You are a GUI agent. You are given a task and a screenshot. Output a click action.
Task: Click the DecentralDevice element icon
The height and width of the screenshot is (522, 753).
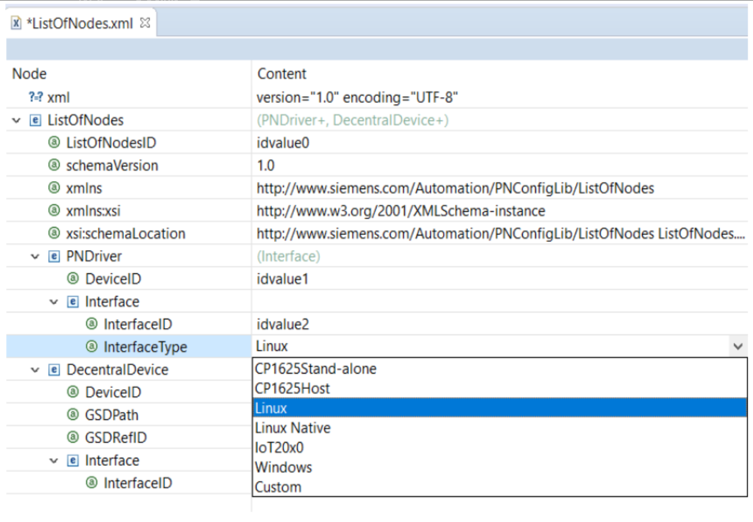pyautogui.click(x=54, y=370)
